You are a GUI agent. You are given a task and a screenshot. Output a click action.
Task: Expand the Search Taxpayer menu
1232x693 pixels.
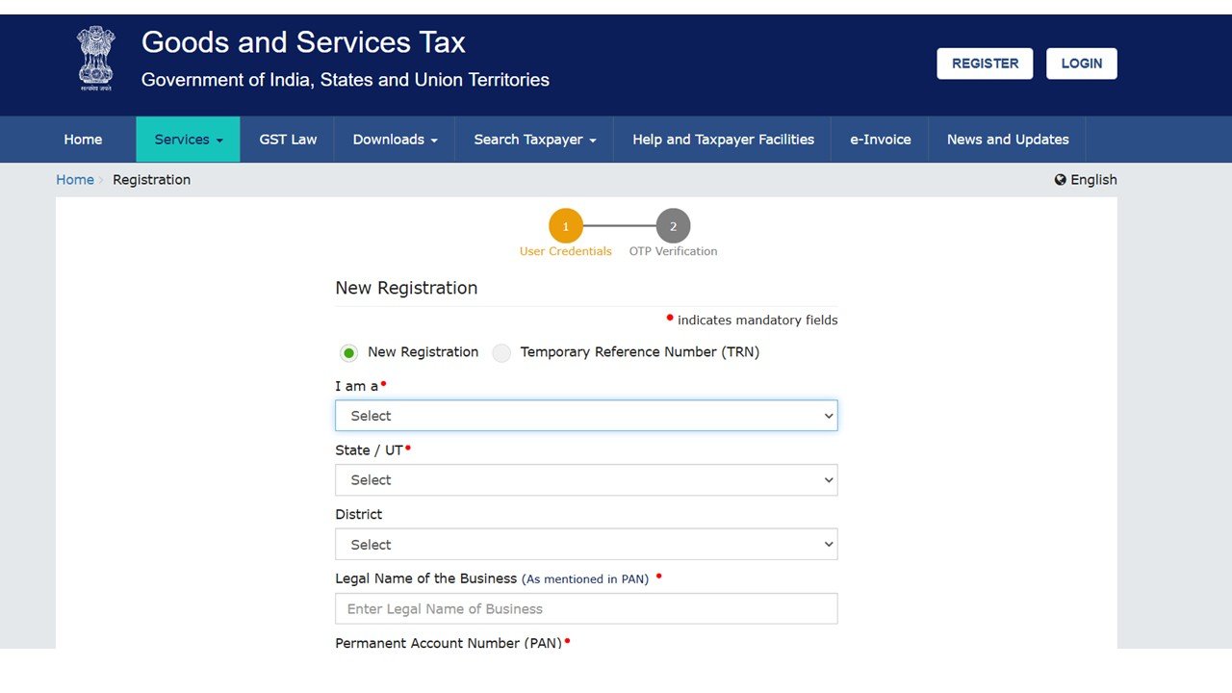[x=534, y=140]
